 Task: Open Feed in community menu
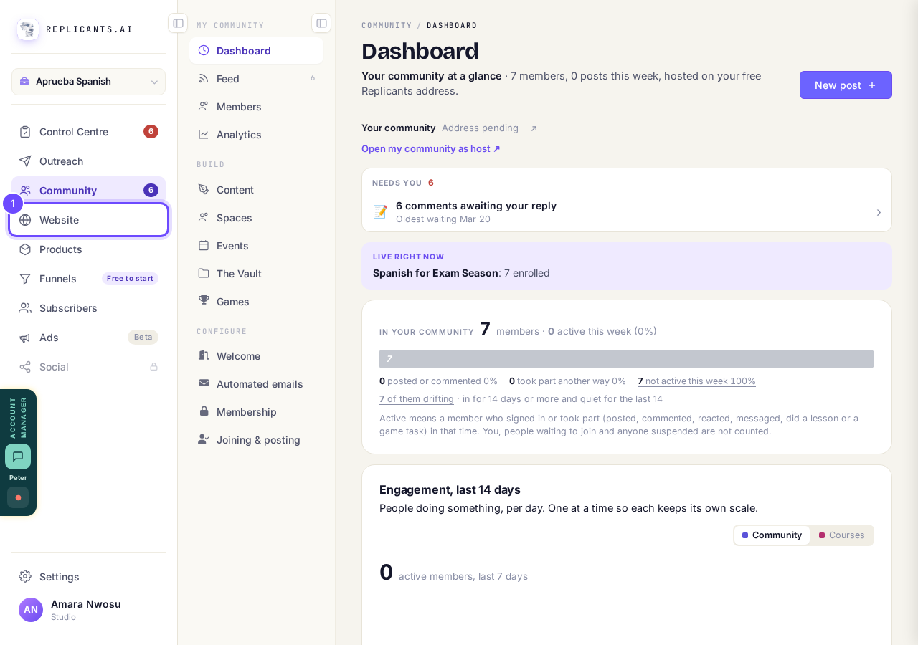click(x=256, y=79)
